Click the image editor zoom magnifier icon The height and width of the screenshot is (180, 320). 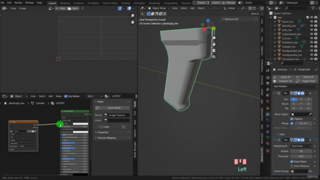132,15
